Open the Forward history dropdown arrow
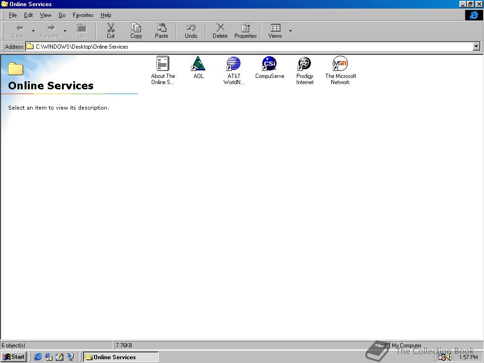This screenshot has height=363, width=484. 65,31
